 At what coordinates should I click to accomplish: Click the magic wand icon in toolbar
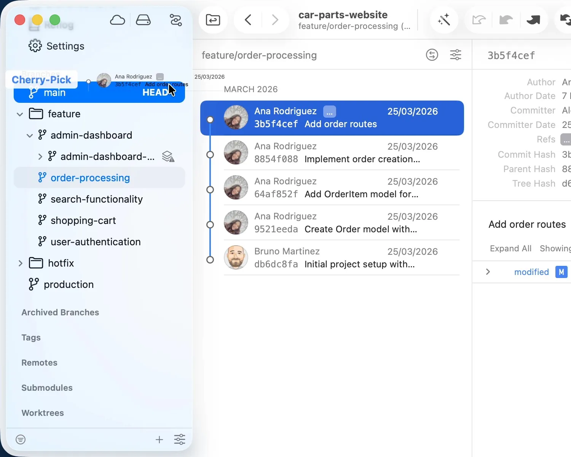444,19
